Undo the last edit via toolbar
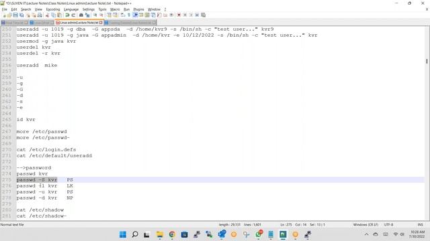The width and height of the screenshot is (430, 241). 67,15
